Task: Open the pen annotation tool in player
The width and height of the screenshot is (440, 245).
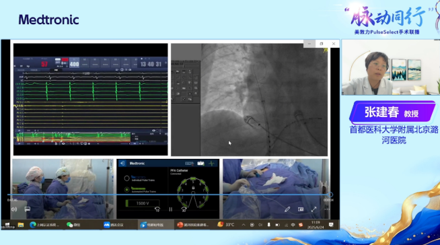Action: (x=287, y=209)
